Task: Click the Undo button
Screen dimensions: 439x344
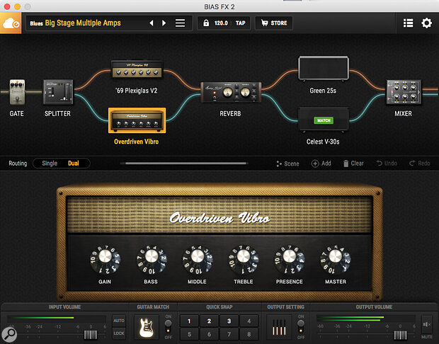Action: coord(387,164)
